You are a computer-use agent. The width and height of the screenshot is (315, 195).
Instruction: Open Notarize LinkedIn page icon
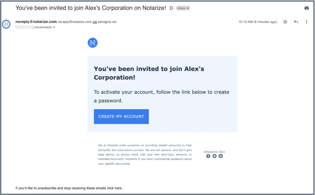(x=220, y=156)
